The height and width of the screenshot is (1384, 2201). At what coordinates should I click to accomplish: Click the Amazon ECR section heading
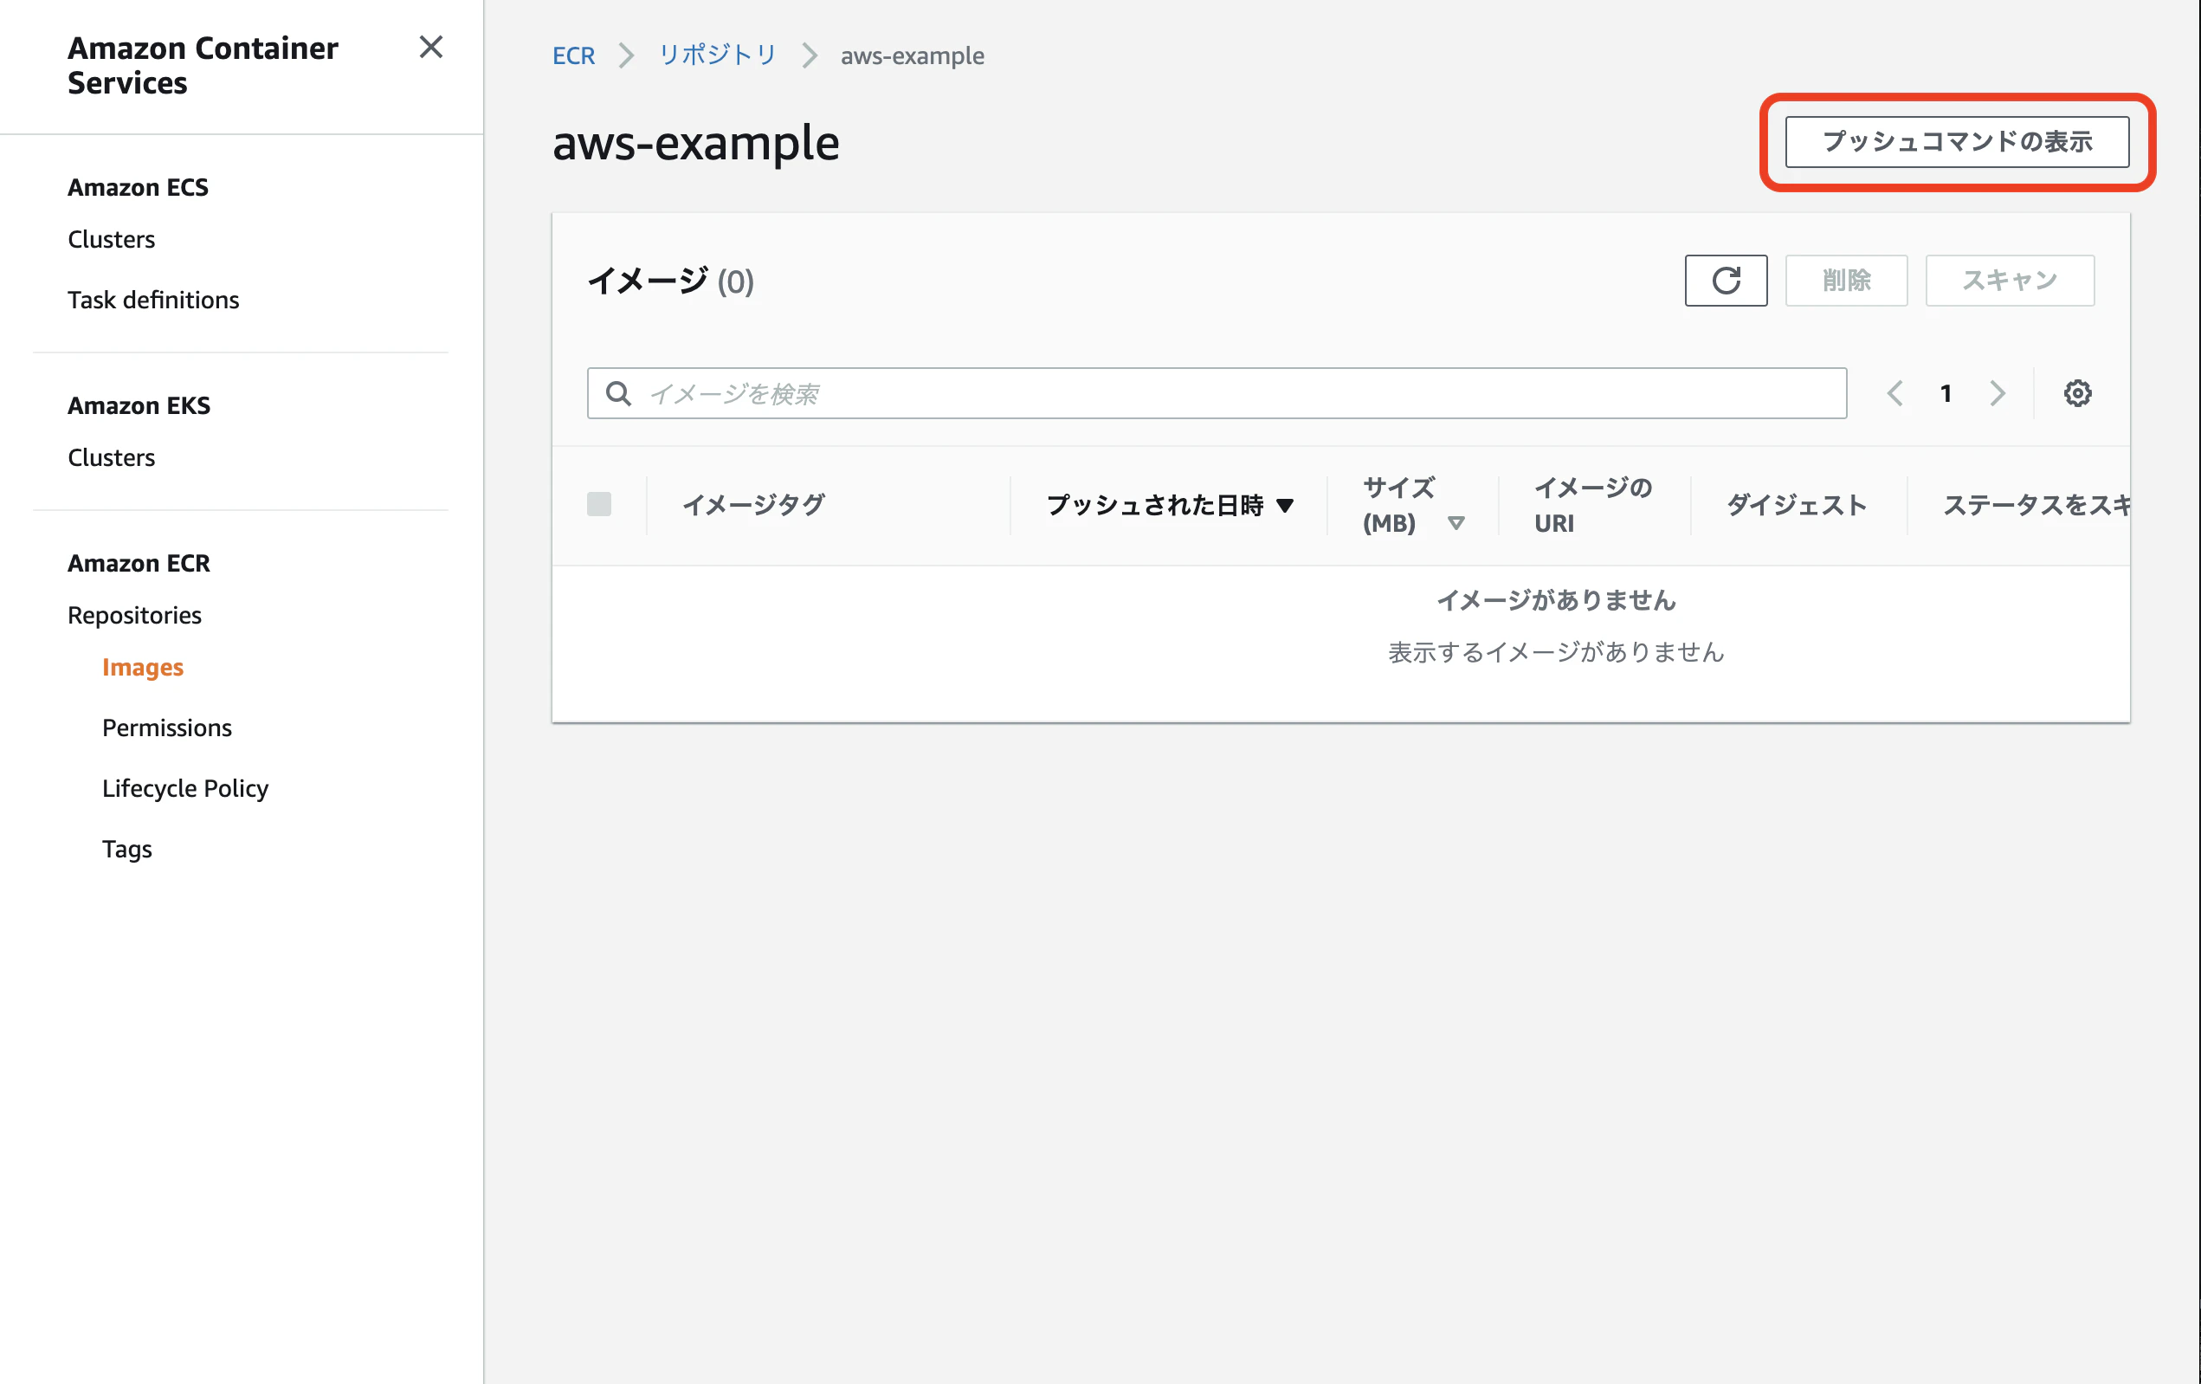coord(139,563)
